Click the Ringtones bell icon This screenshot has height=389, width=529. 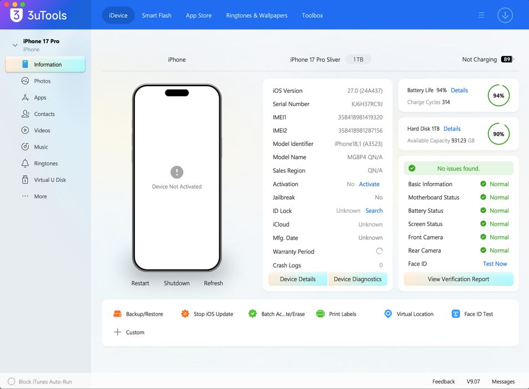point(25,163)
